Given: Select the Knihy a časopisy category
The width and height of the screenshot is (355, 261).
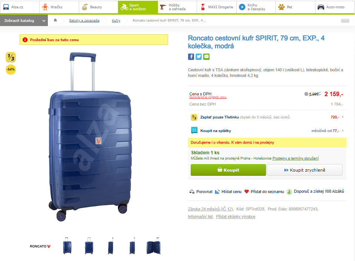Looking at the screenshot, I should 256,6.
